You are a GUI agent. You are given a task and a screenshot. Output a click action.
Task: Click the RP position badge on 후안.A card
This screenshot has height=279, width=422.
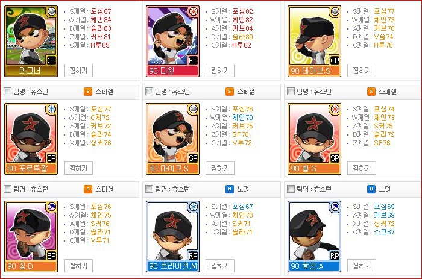[335, 256]
